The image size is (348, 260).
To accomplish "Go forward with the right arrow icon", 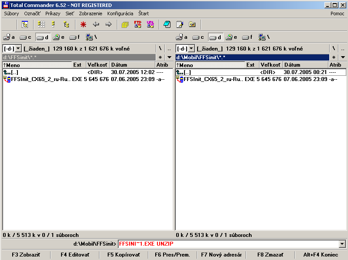I will click(109, 24).
